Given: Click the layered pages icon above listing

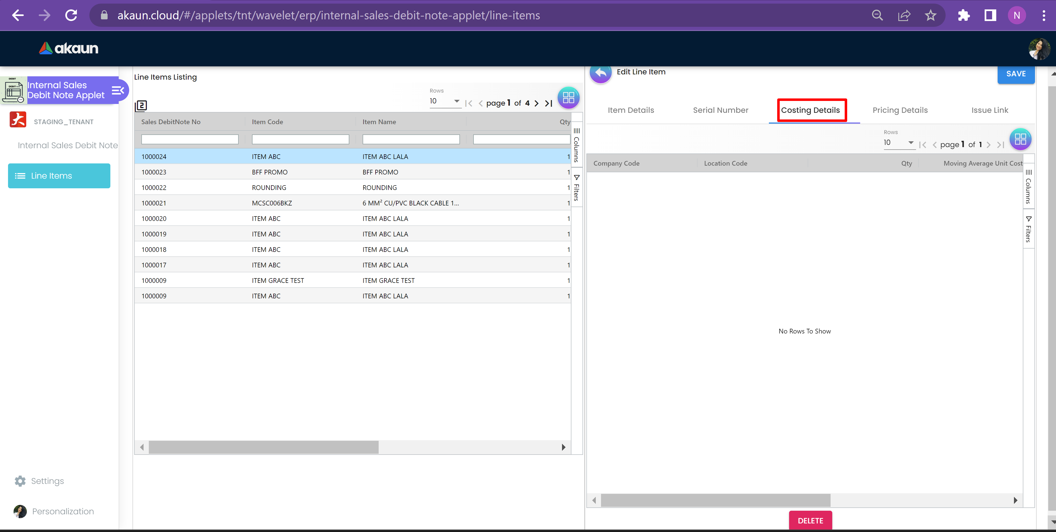Looking at the screenshot, I should coord(141,106).
